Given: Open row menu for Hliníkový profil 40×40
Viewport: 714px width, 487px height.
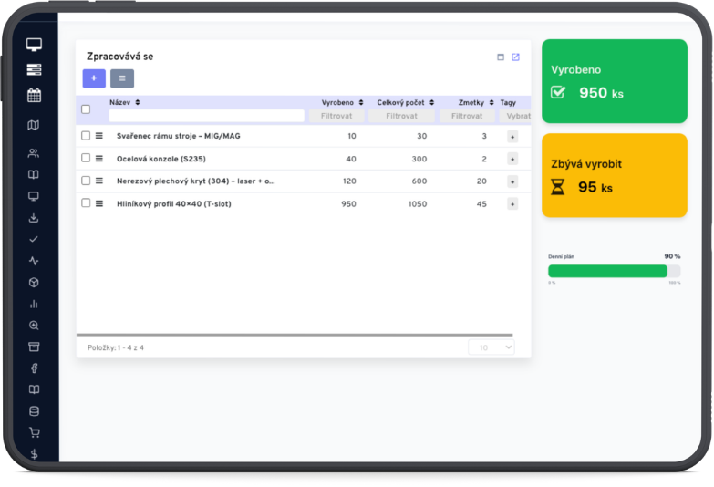Looking at the screenshot, I should tap(99, 203).
